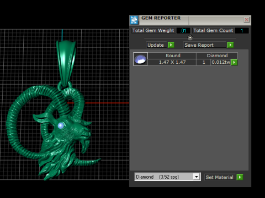Click the gem quantity cell showing 1

(x=204, y=62)
